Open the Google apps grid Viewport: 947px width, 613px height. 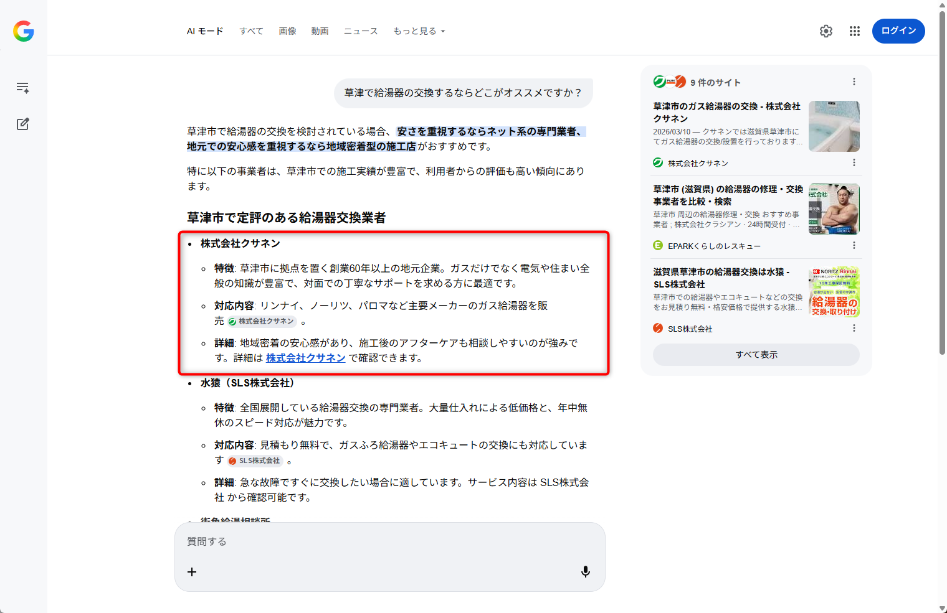855,31
